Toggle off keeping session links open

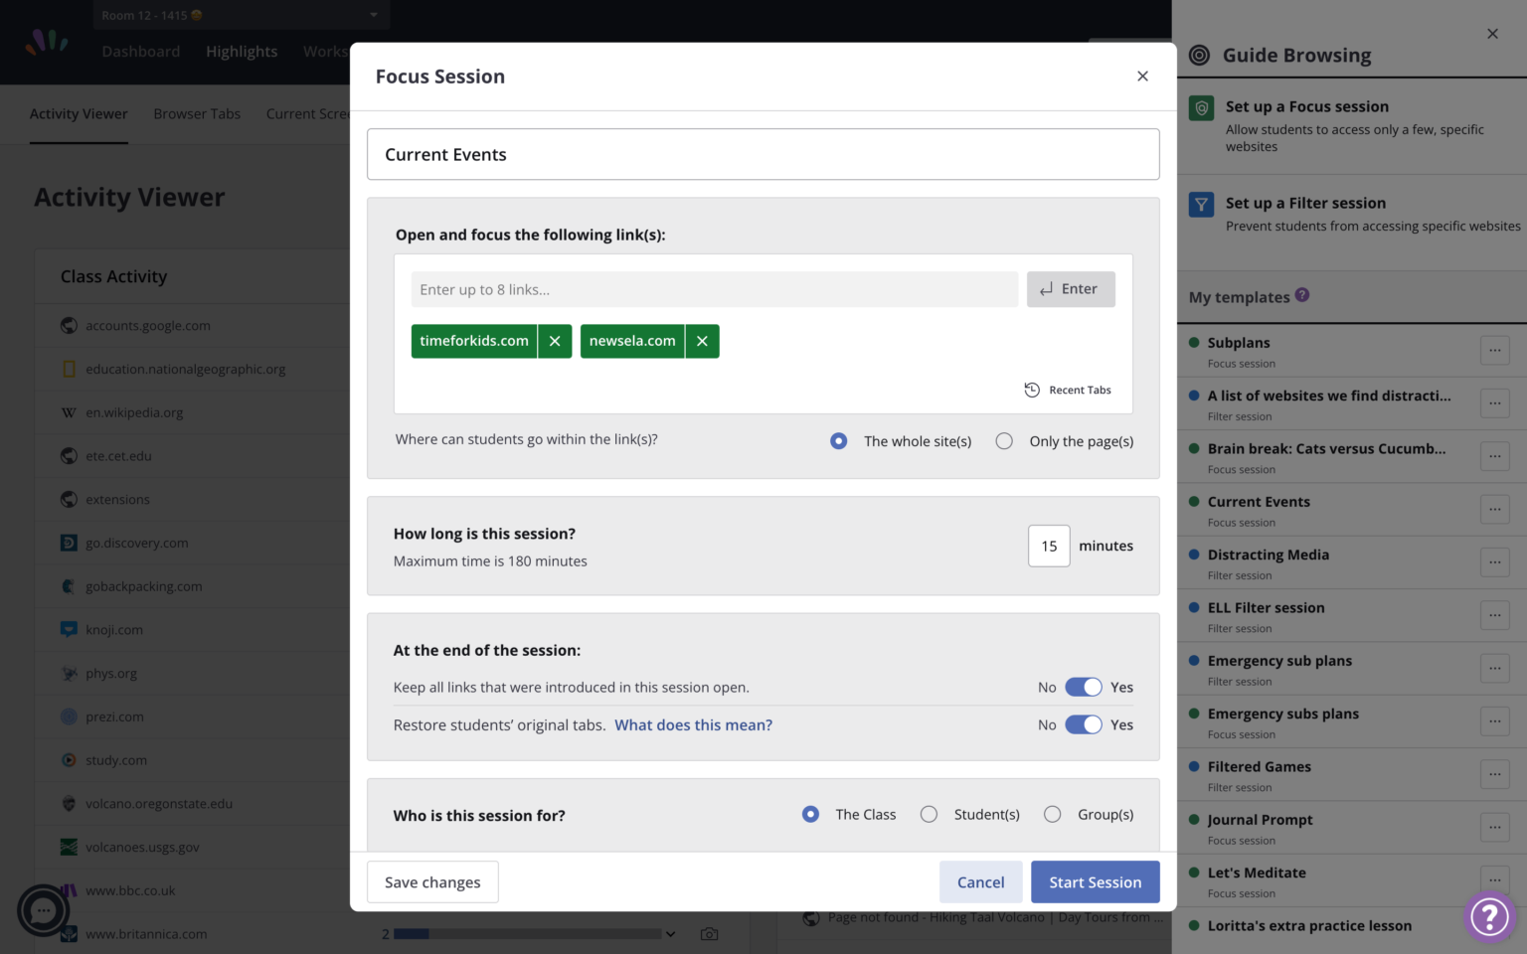(x=1084, y=687)
